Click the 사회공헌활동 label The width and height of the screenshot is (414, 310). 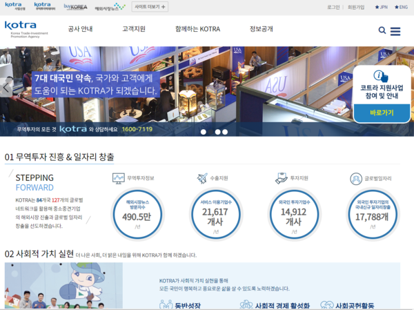[x=355, y=306]
